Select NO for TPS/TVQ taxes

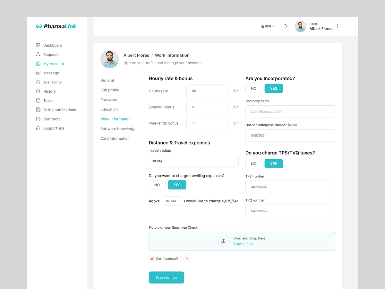[254, 164]
